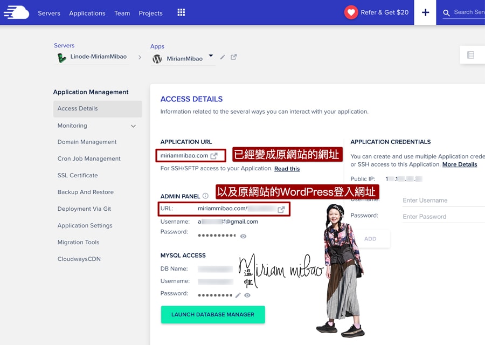Image resolution: width=485 pixels, height=345 pixels.
Task: Follow the More Details link
Action: pyautogui.click(x=460, y=164)
